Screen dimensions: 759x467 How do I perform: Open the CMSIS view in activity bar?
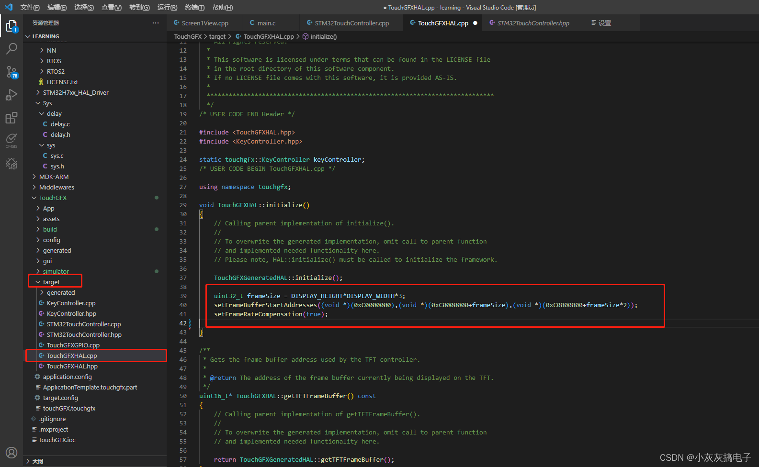[x=11, y=140]
